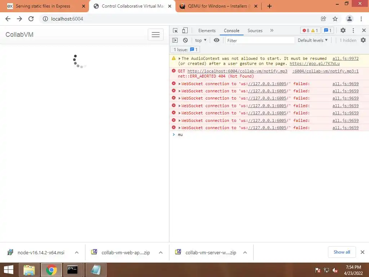
Task: Click the localhost:6004 address bar
Action: tap(179, 19)
